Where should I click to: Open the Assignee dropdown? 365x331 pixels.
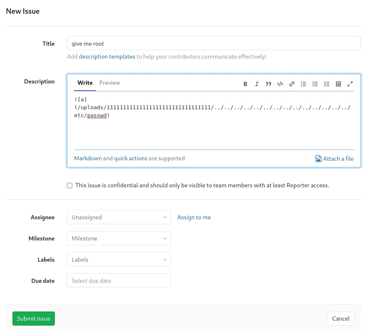click(119, 217)
